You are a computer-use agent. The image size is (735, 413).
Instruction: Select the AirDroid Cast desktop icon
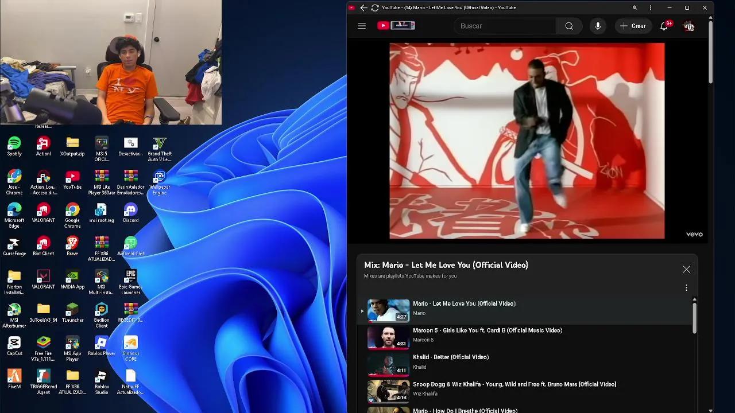[130, 247]
